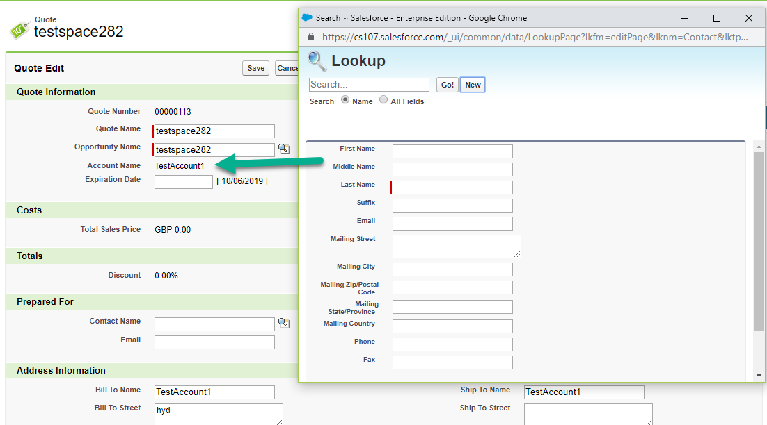Click the 0.00% Discount value

(166, 276)
